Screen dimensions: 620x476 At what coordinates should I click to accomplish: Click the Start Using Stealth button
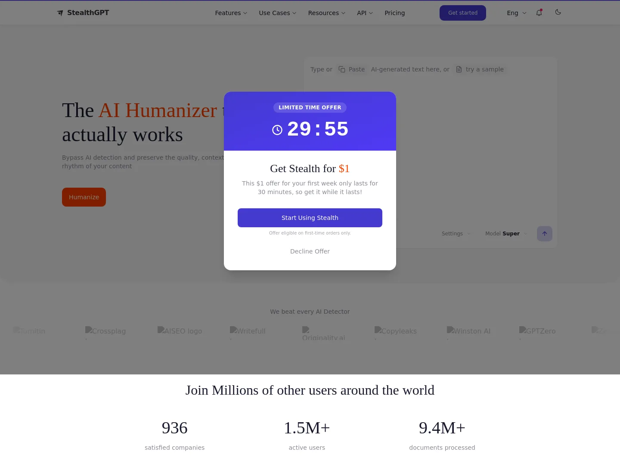coord(310,218)
